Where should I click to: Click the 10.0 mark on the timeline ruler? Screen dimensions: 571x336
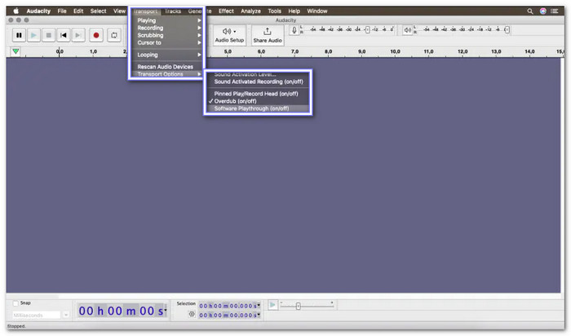[x=395, y=51]
